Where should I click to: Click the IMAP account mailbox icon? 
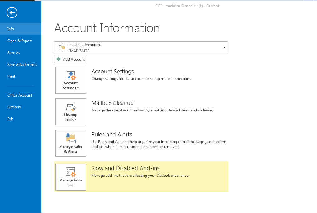pyautogui.click(x=61, y=47)
